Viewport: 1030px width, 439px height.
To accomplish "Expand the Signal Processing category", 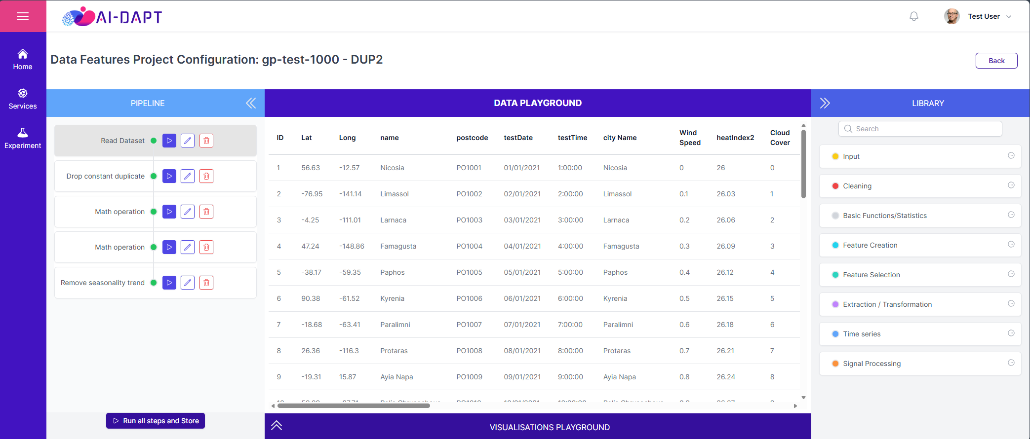I will coord(920,364).
